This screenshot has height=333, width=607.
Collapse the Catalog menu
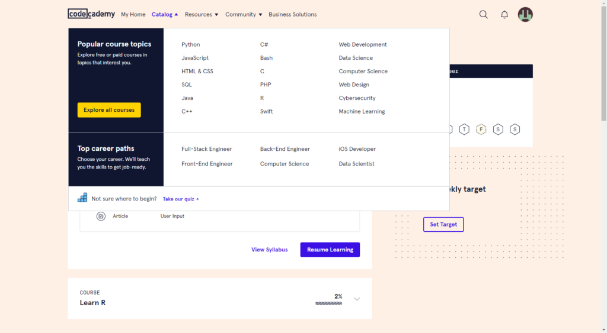click(165, 14)
